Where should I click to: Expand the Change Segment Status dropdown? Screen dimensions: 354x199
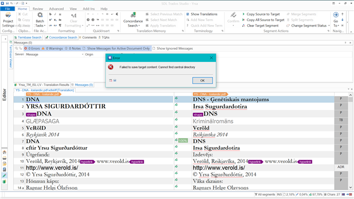point(329,25)
